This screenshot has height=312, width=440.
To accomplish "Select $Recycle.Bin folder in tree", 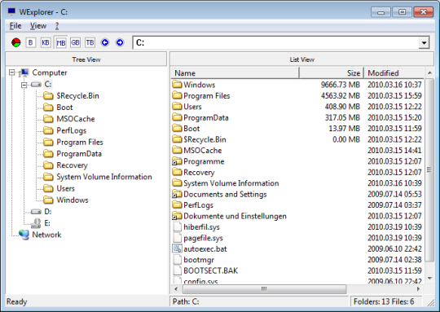I will point(77,96).
